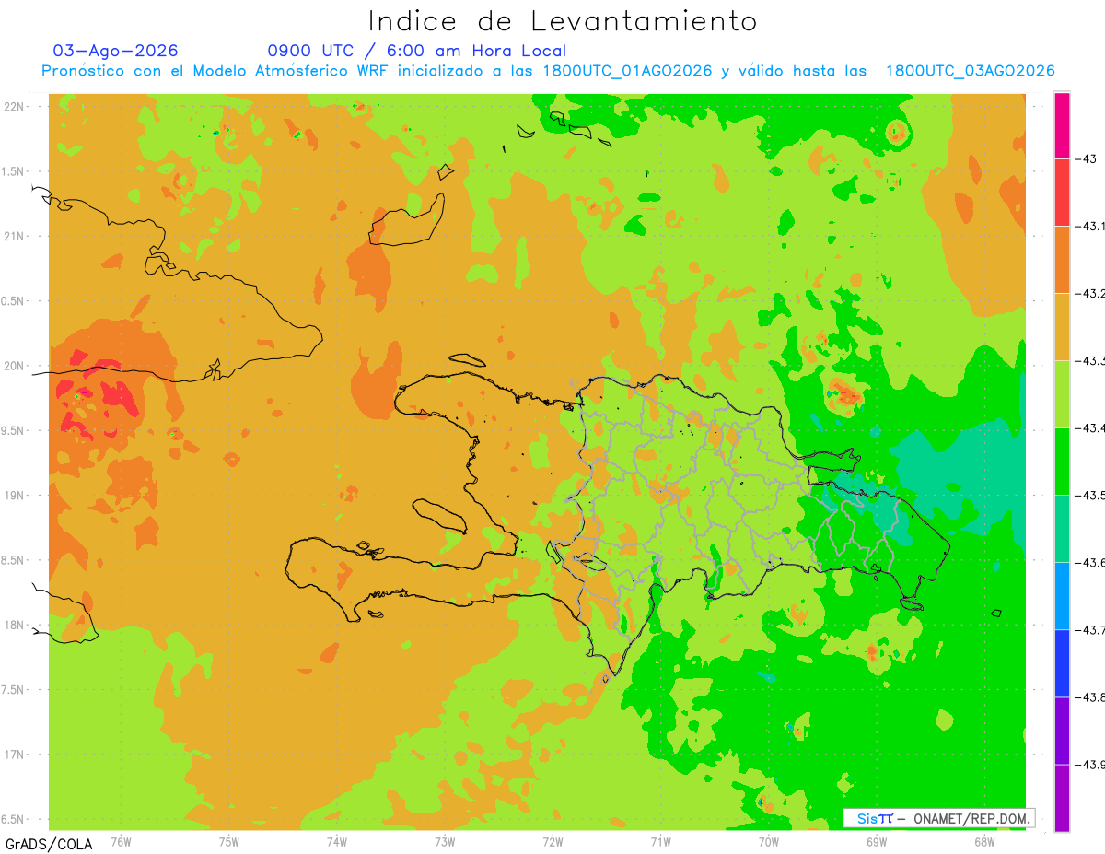This screenshot has height=854, width=1105.
Task: Select the purple swatch between -43.8 and -43.9
Action: tap(1062, 731)
